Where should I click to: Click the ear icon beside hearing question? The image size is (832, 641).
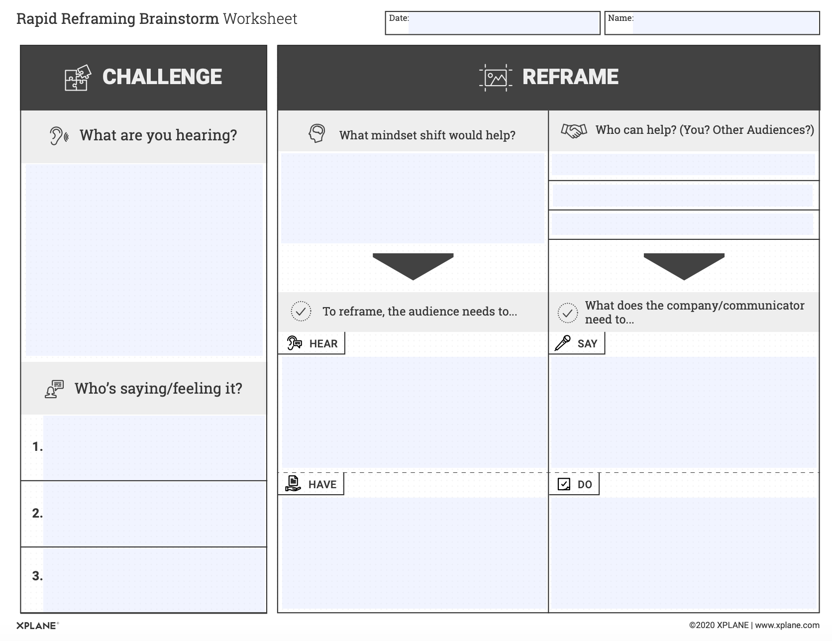58,136
